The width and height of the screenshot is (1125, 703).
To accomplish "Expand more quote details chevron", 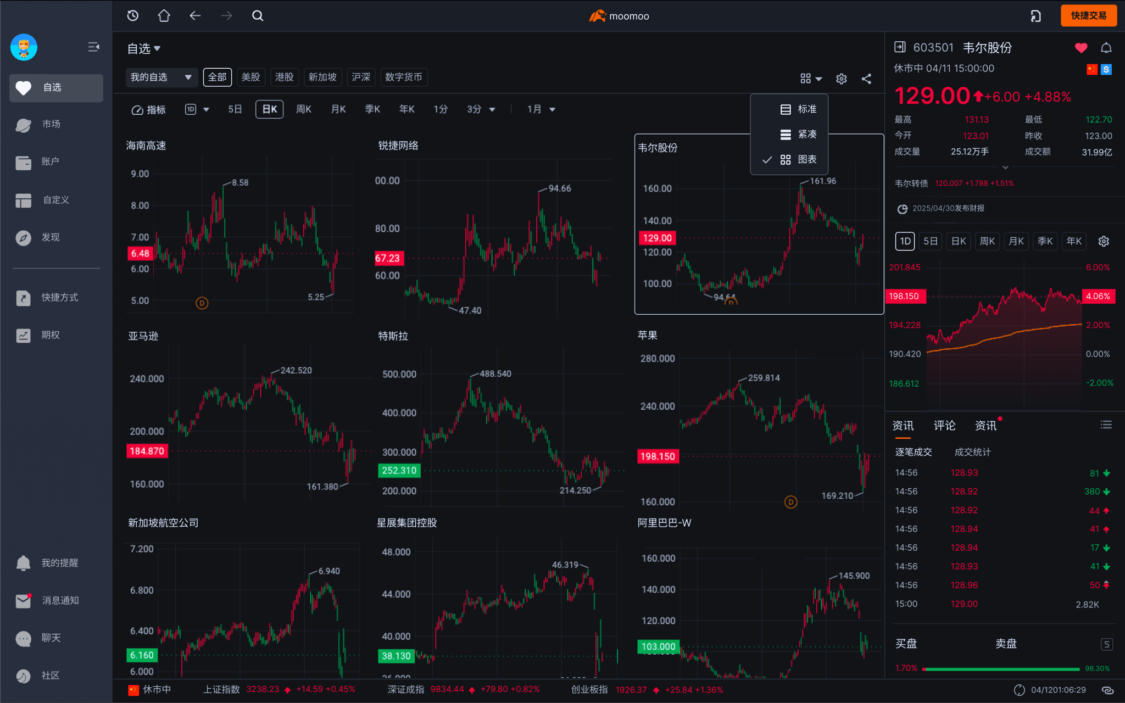I will [x=1005, y=167].
